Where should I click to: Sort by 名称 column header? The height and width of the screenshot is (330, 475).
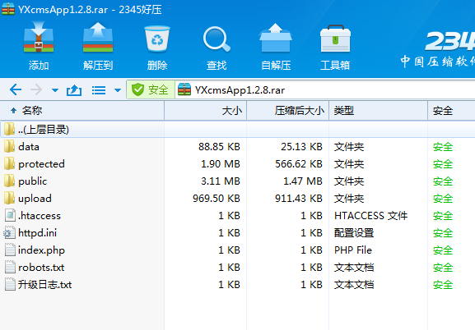pyautogui.click(x=82, y=111)
